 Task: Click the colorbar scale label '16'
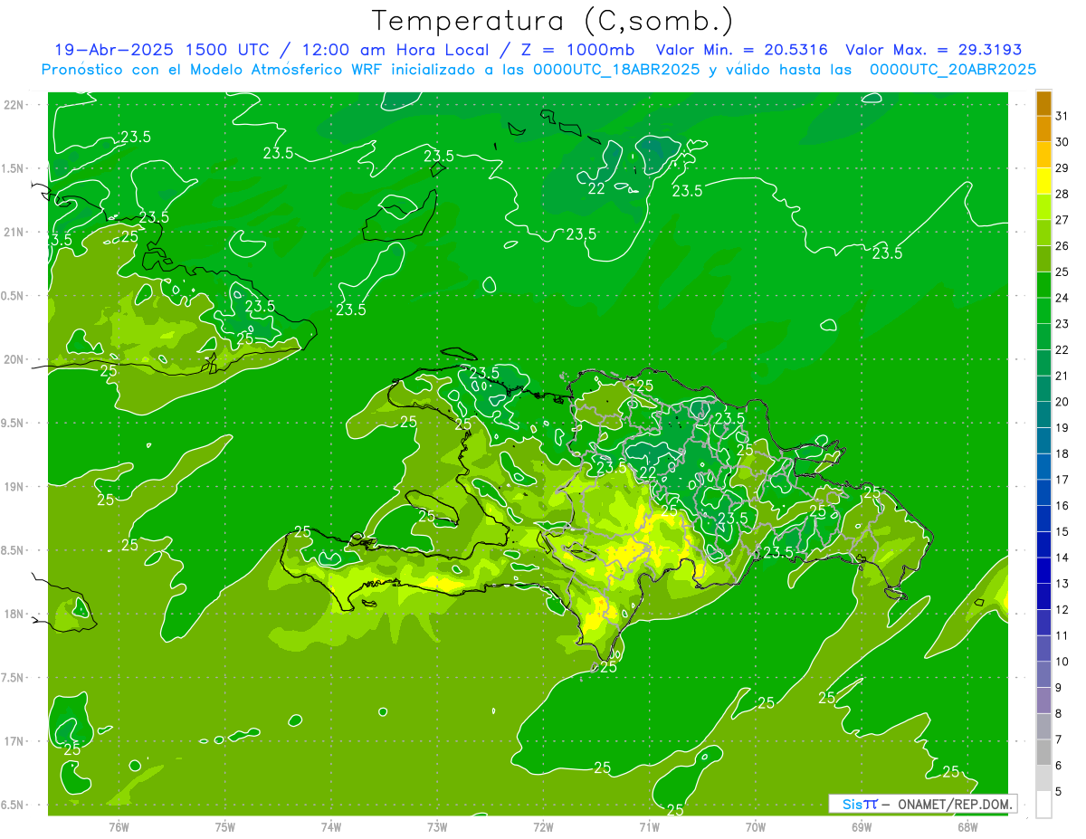tap(1062, 506)
